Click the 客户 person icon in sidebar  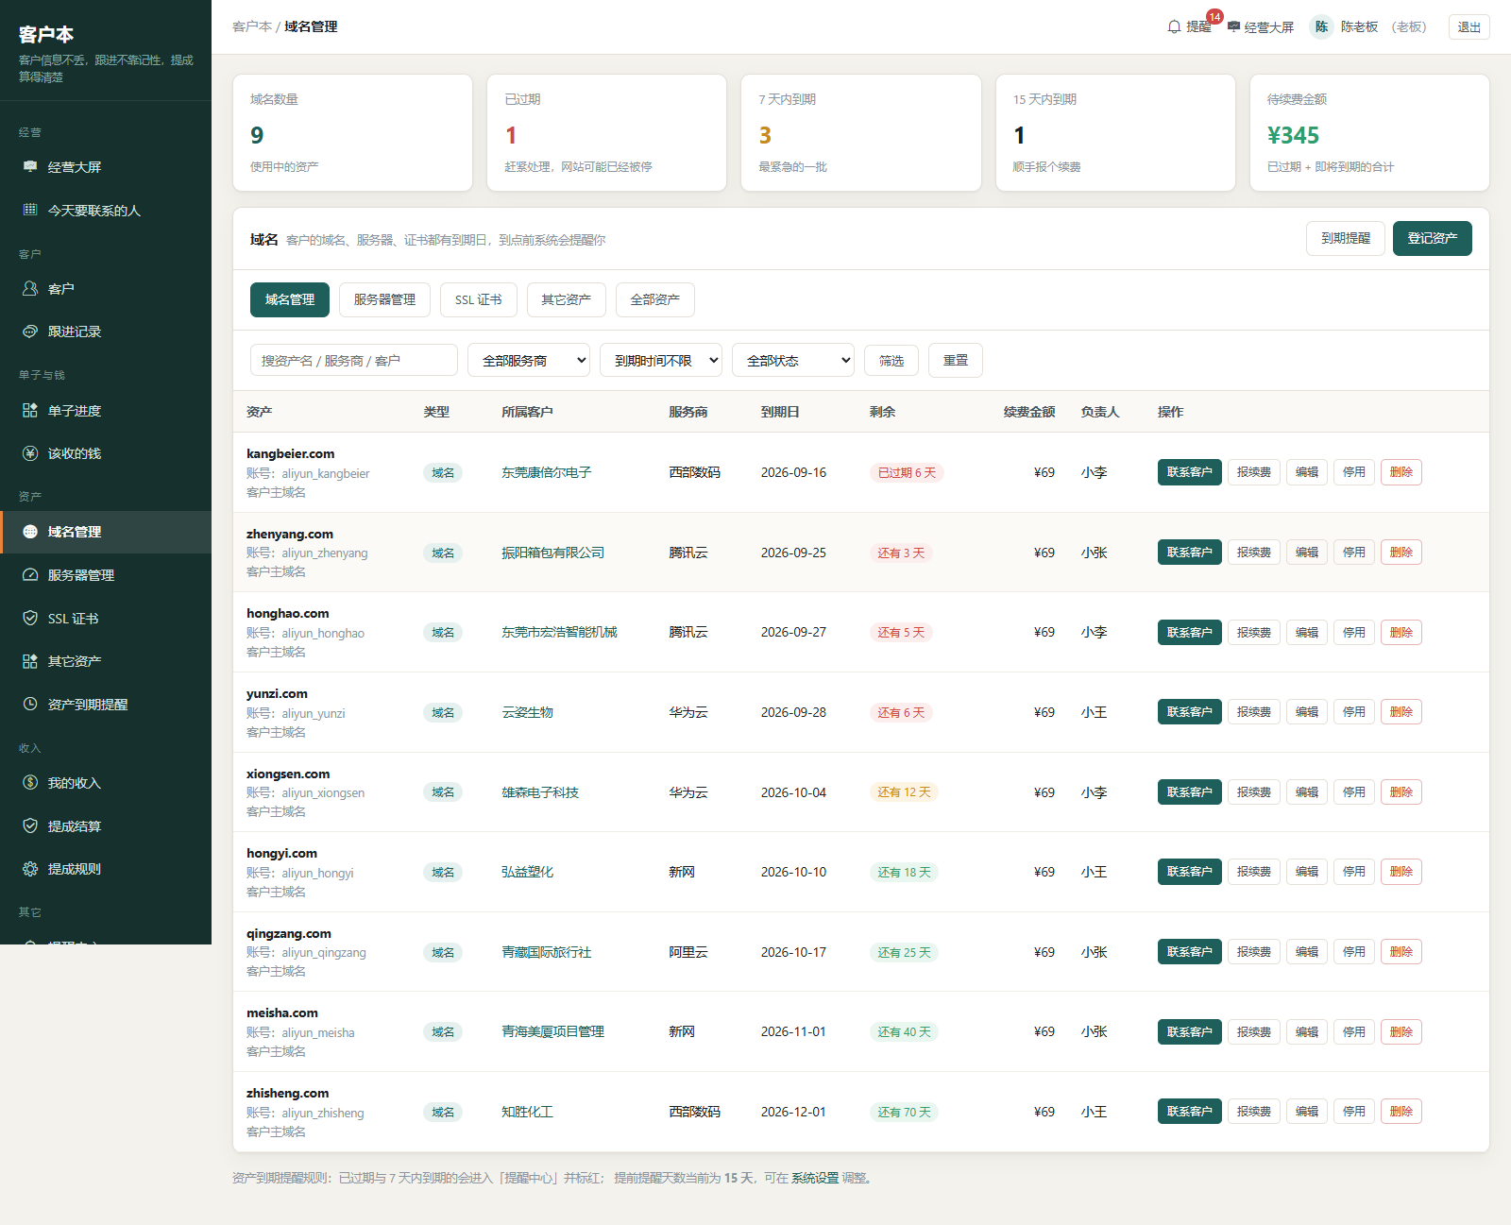click(x=30, y=289)
